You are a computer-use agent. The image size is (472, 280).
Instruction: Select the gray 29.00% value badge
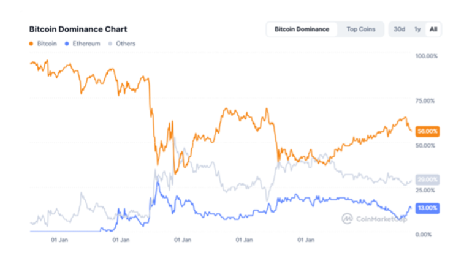(427, 180)
